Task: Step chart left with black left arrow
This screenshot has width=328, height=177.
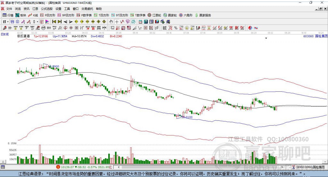Action: (x=65, y=22)
